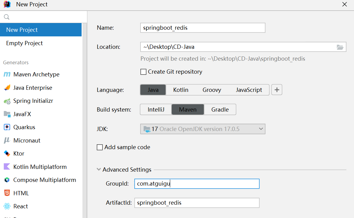Click the IntelliJ IDEA logo in title bar
The image size is (354, 218).
click(x=7, y=4)
